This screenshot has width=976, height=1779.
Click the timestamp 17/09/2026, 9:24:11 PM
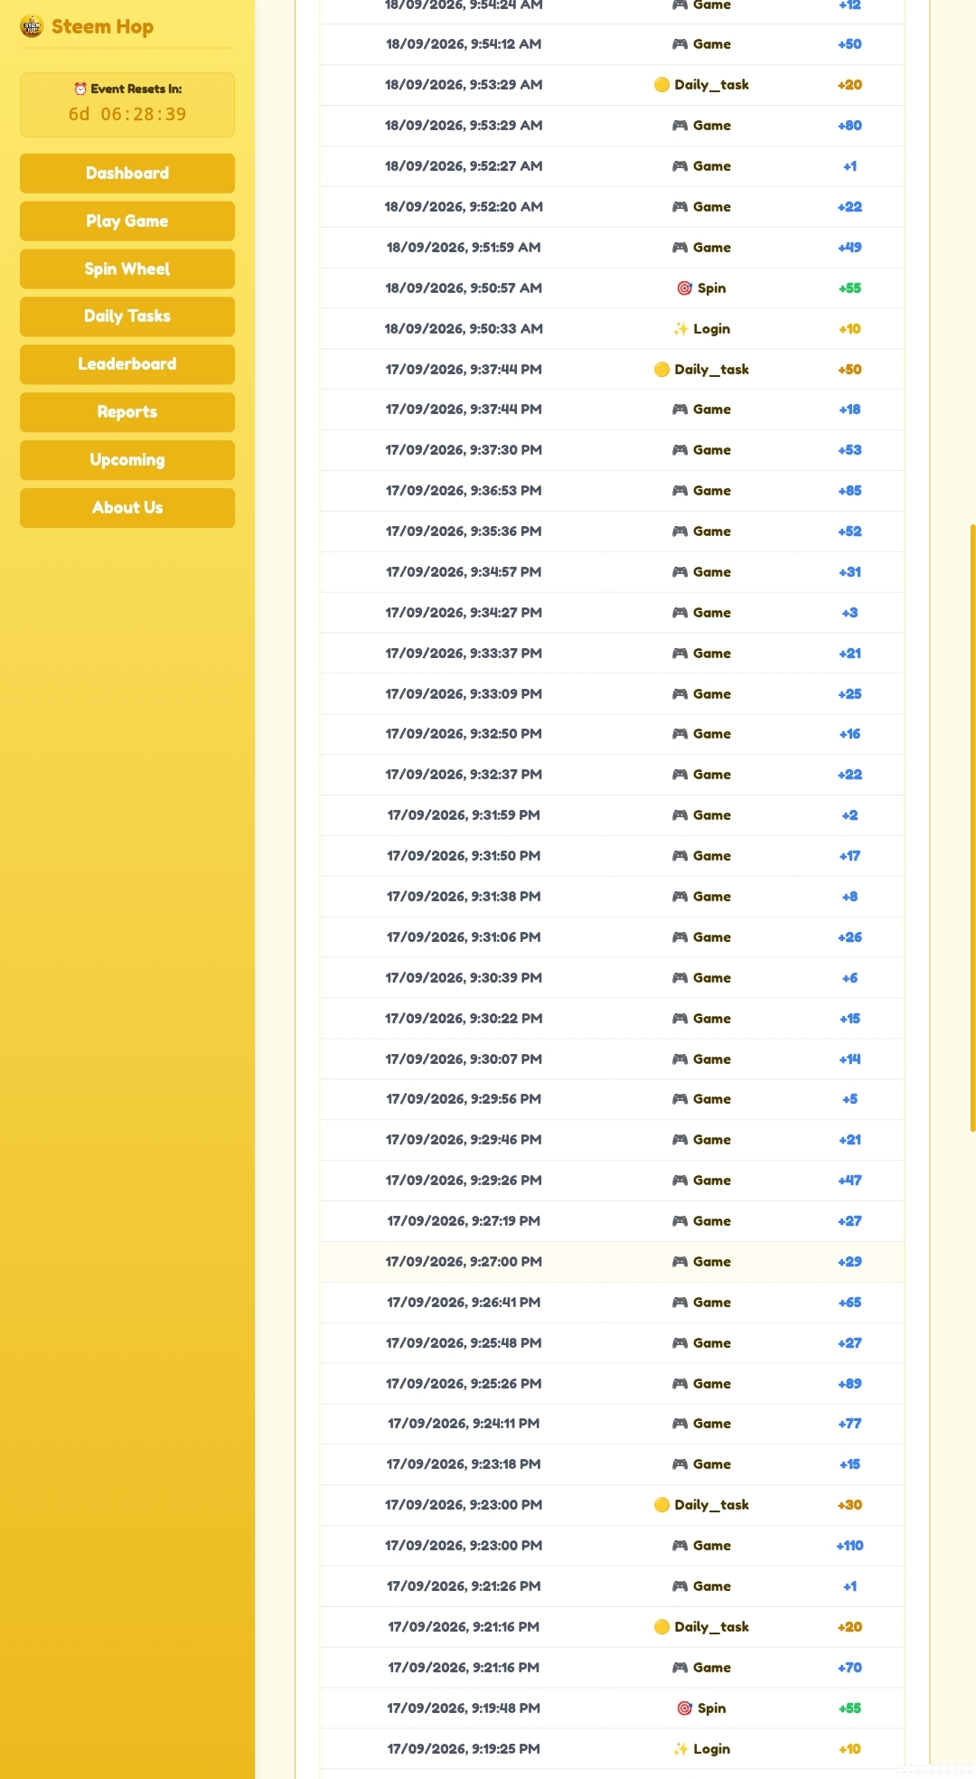coord(464,1423)
